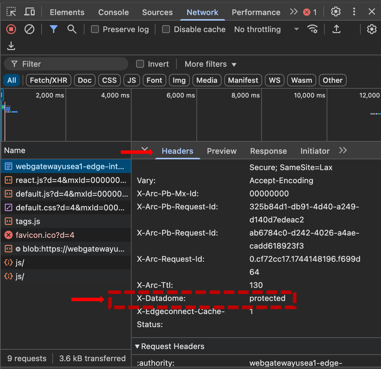Import HAR file upload icon
The height and width of the screenshot is (369, 381).
click(336, 29)
